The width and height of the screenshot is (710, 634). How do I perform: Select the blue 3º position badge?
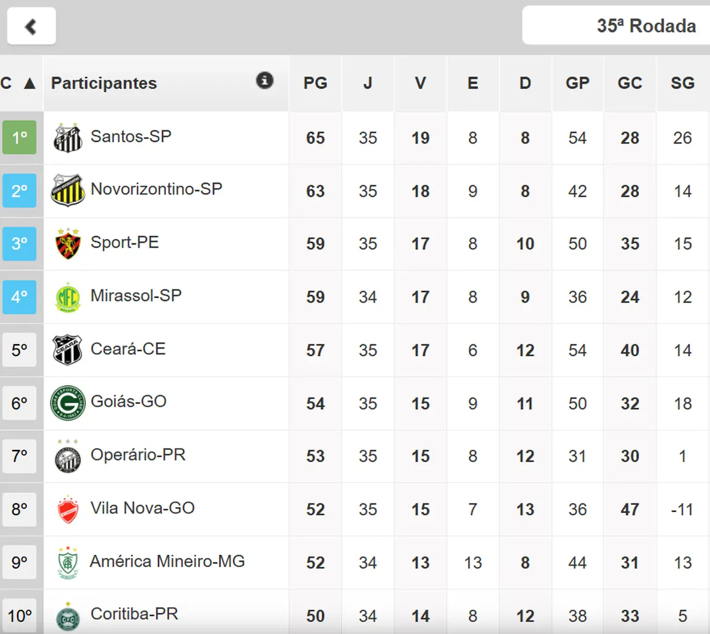tap(19, 243)
